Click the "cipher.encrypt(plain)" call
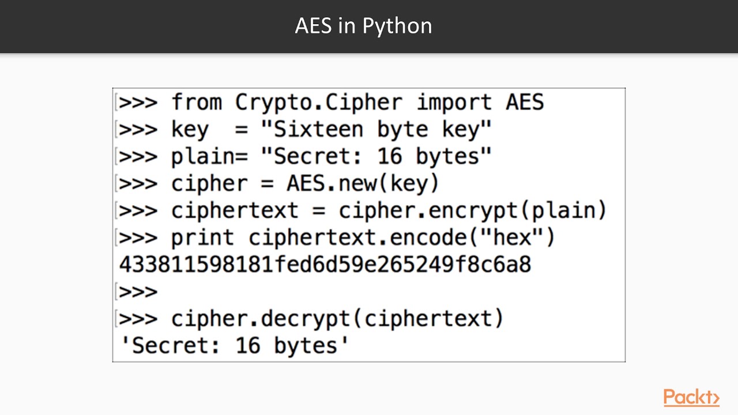 (x=473, y=210)
